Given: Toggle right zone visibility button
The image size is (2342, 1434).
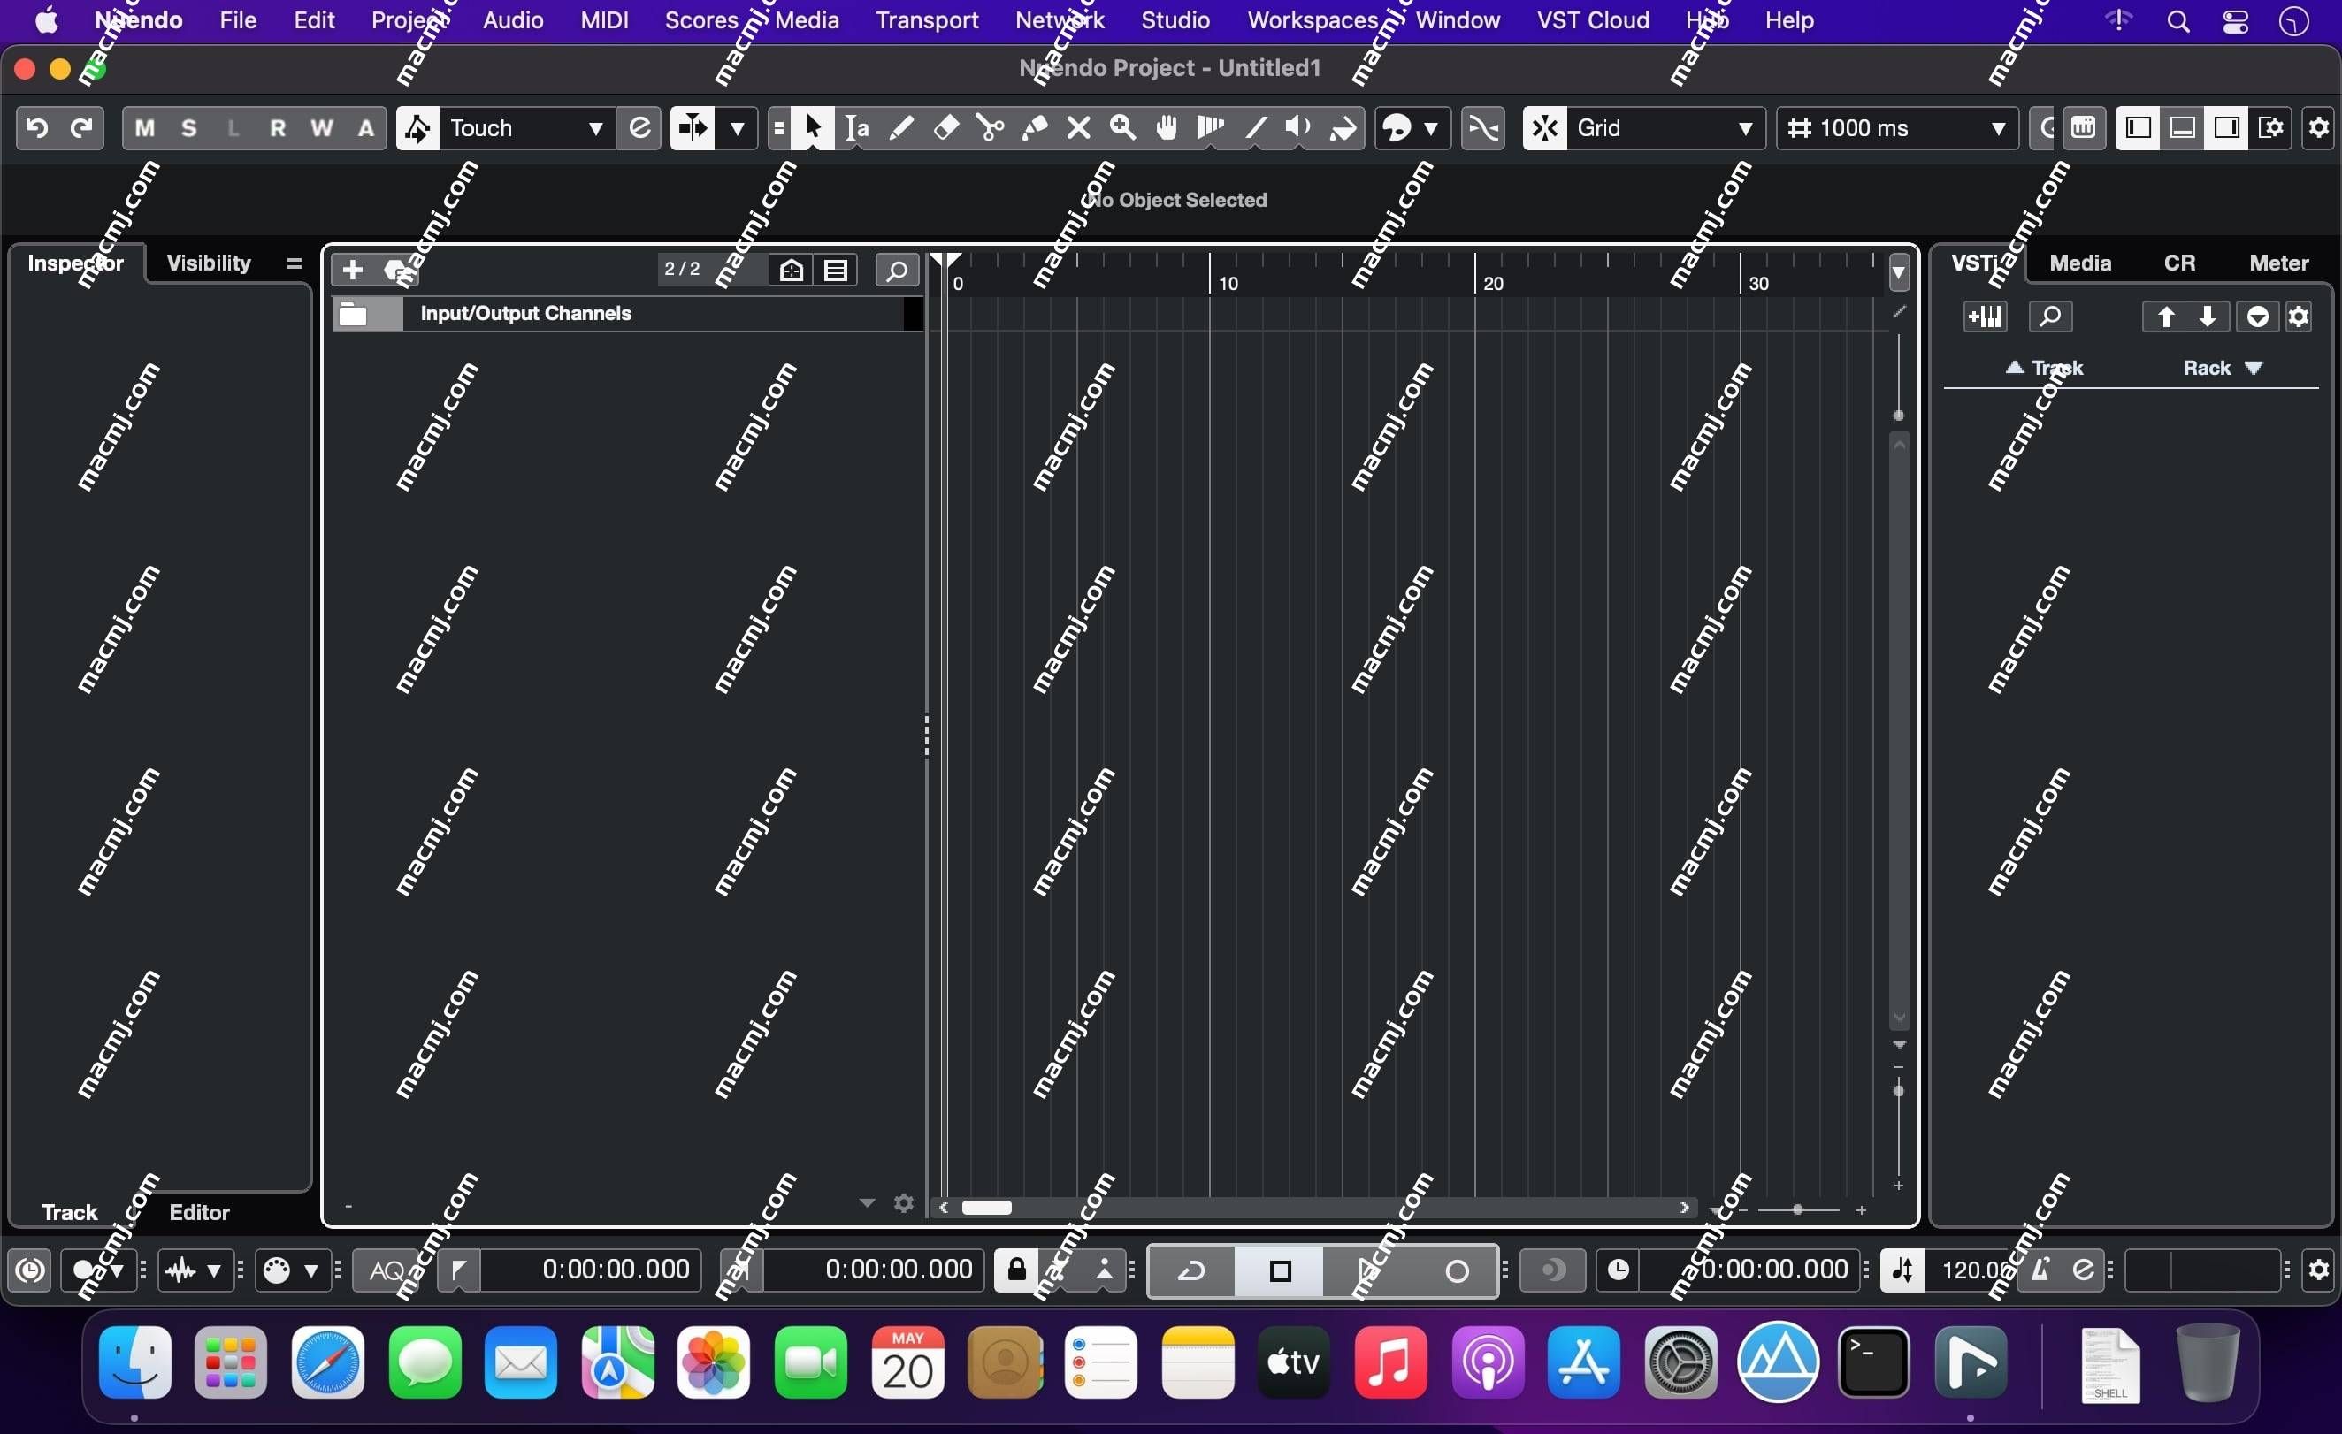Looking at the screenshot, I should (2226, 127).
